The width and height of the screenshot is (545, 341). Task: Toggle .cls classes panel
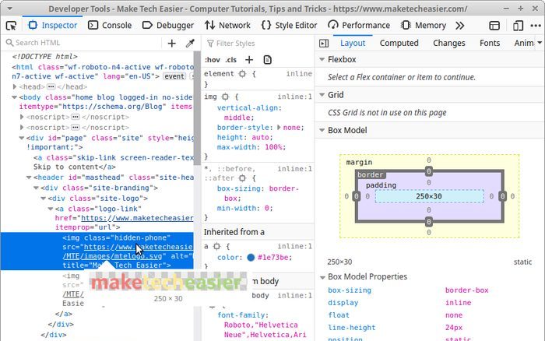click(230, 60)
